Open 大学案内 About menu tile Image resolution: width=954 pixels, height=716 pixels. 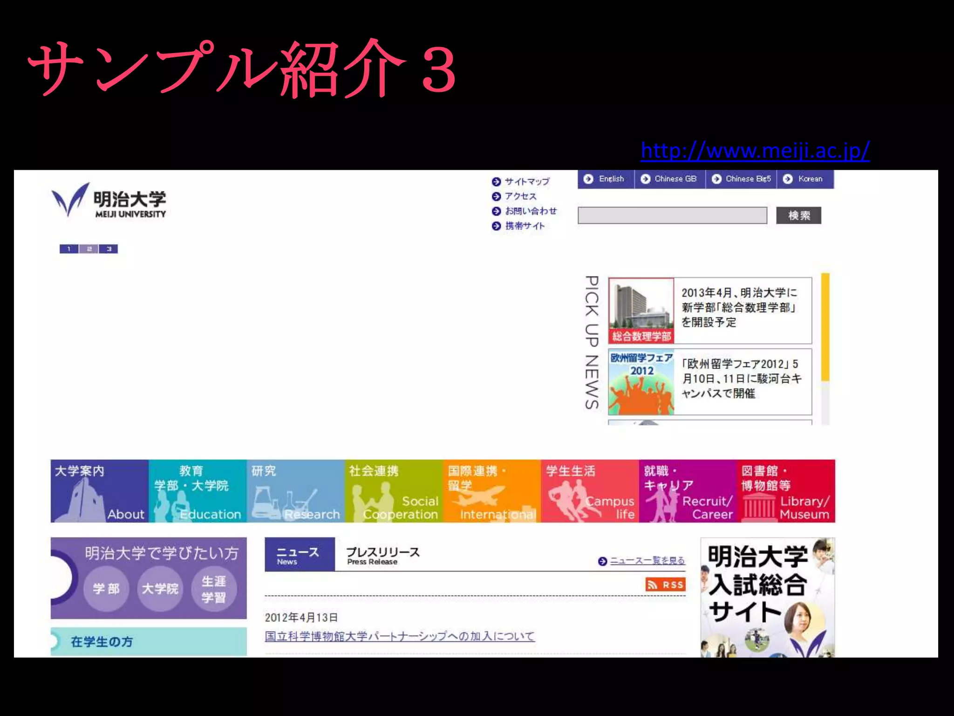point(100,491)
